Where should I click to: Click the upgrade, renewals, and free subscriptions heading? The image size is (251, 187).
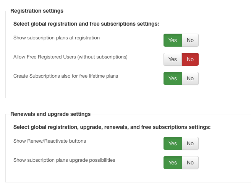[112, 127]
